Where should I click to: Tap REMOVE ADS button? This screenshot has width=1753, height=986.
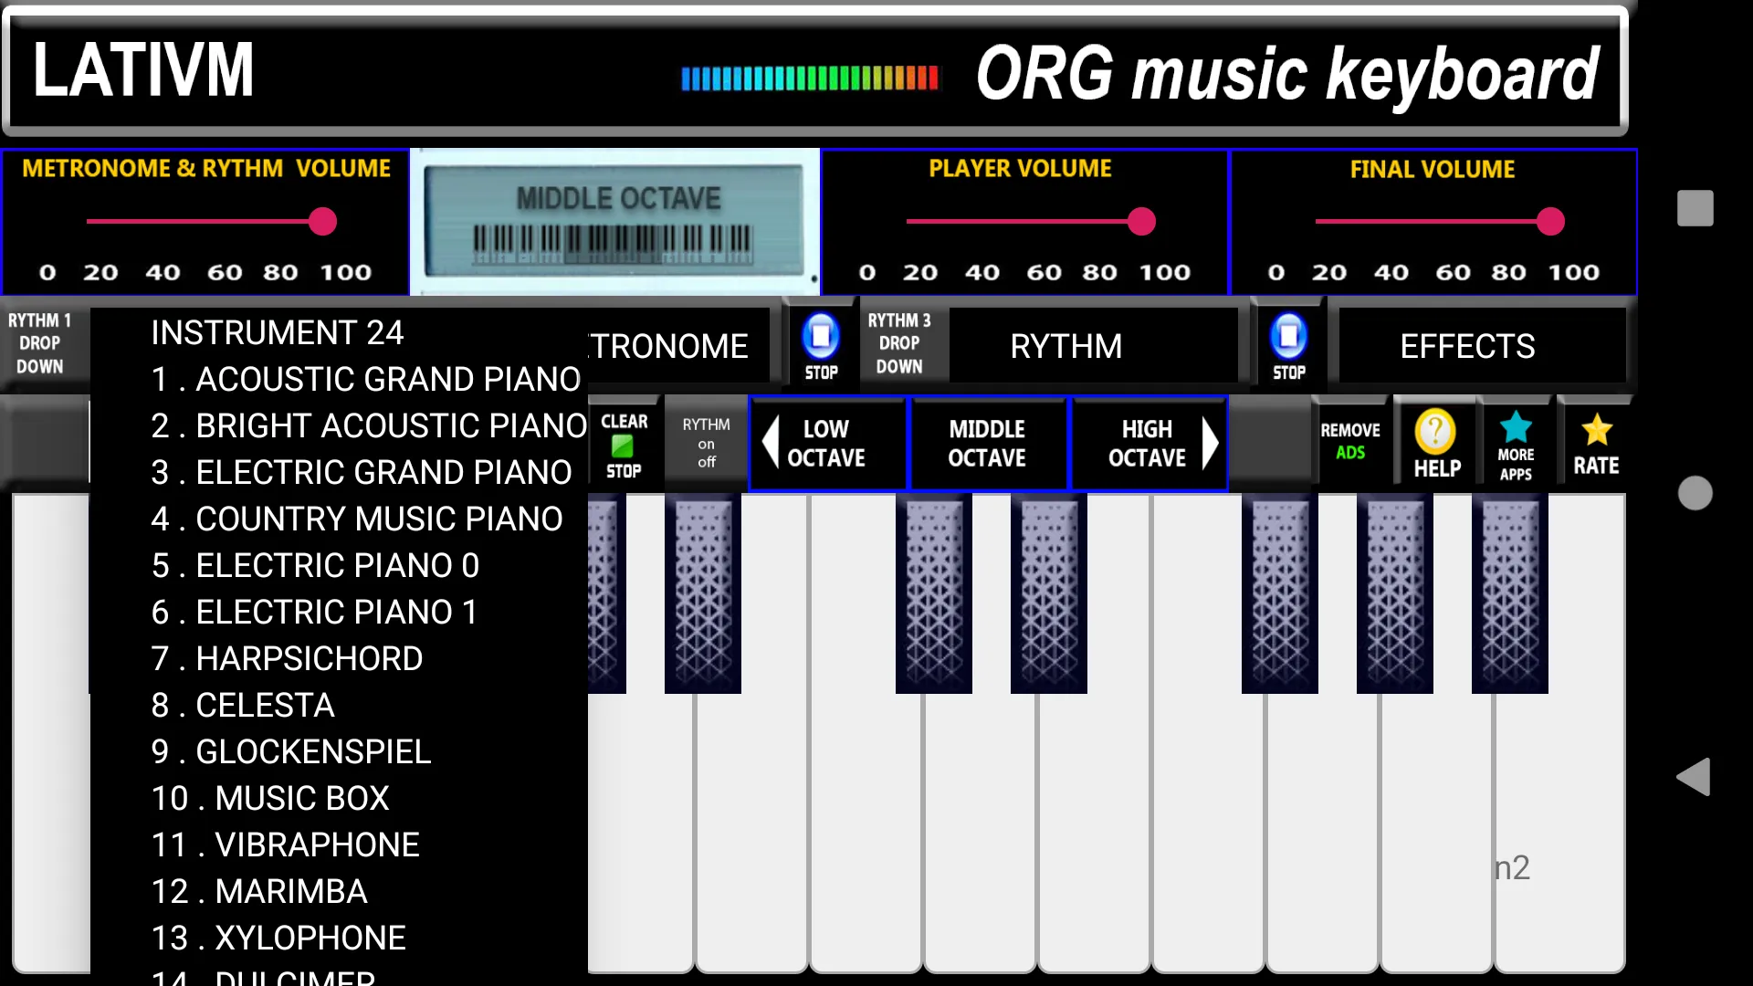point(1350,441)
